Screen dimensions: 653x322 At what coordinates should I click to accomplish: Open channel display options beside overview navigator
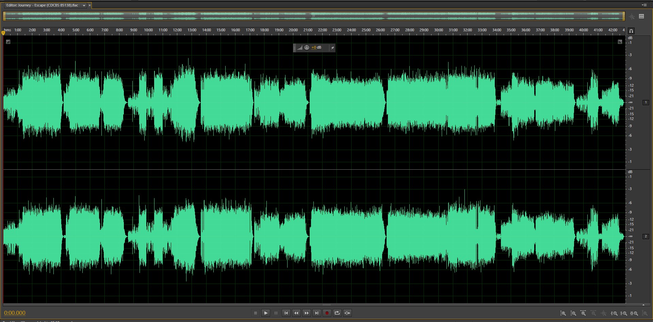pyautogui.click(x=641, y=16)
